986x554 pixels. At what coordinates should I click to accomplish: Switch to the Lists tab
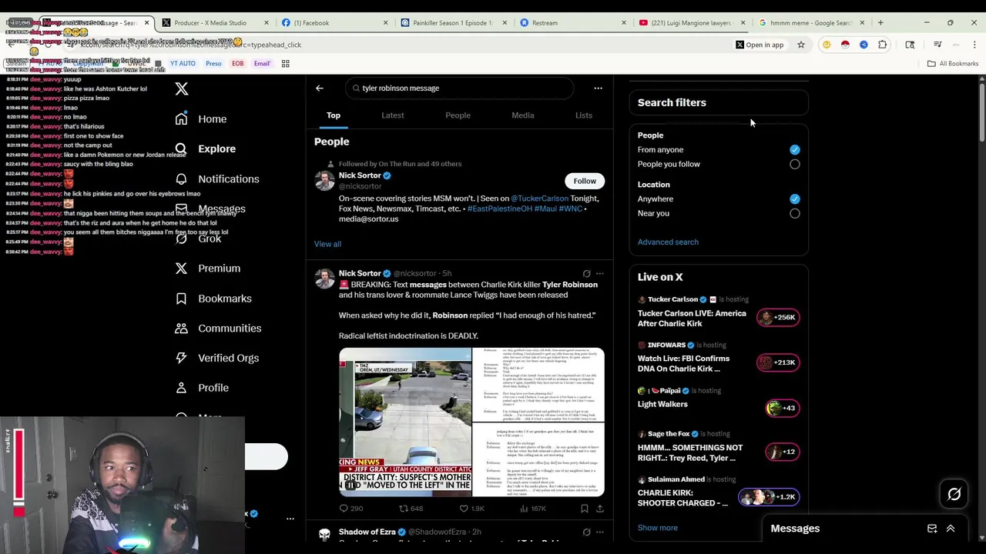click(584, 115)
